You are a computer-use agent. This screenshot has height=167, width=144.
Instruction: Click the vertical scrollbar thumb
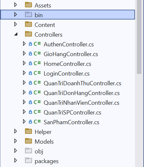point(139,37)
